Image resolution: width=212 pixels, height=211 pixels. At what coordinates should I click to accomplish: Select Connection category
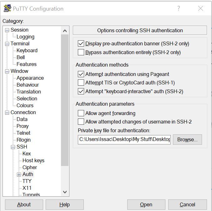(x=23, y=113)
